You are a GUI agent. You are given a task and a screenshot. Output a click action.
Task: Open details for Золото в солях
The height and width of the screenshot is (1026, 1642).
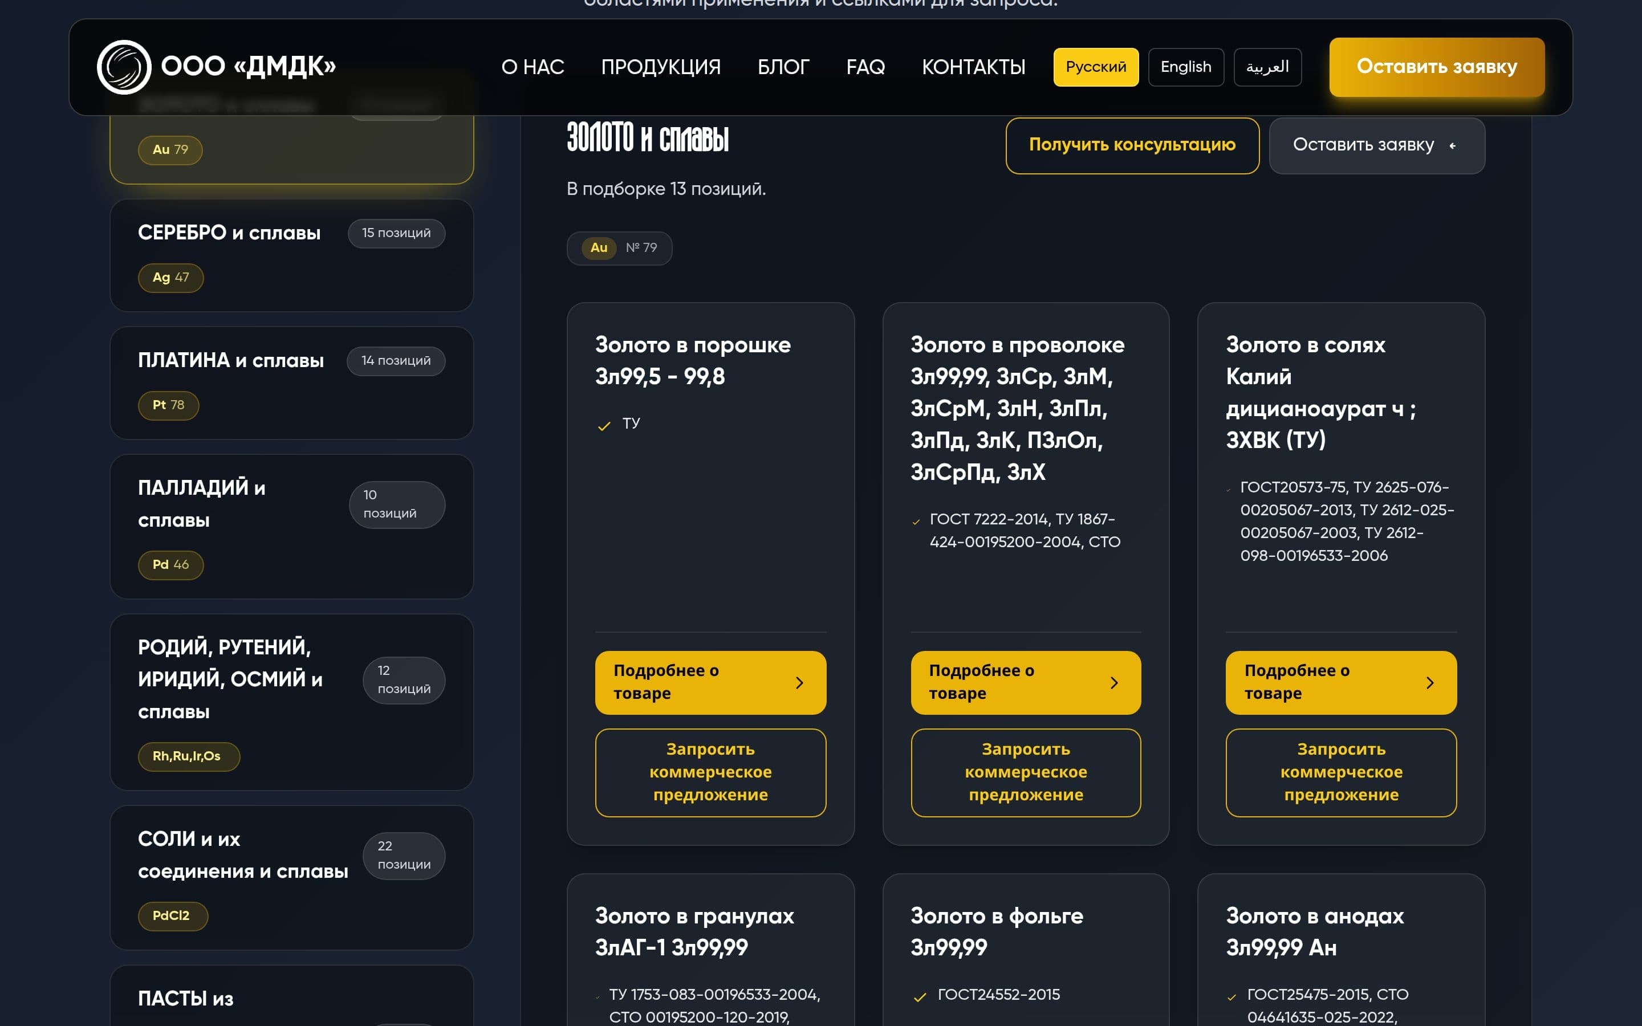pos(1341,682)
